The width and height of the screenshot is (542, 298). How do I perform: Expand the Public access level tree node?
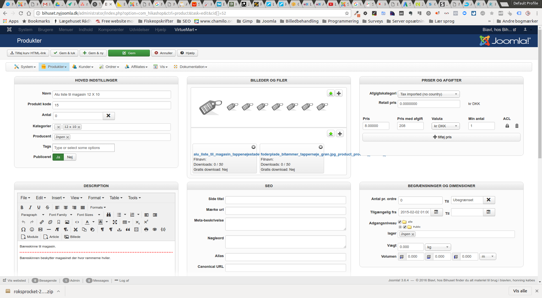click(x=400, y=227)
